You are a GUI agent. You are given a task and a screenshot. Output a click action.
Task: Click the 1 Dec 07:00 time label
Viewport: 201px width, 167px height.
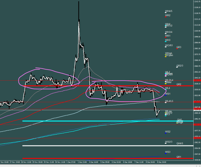71,162
